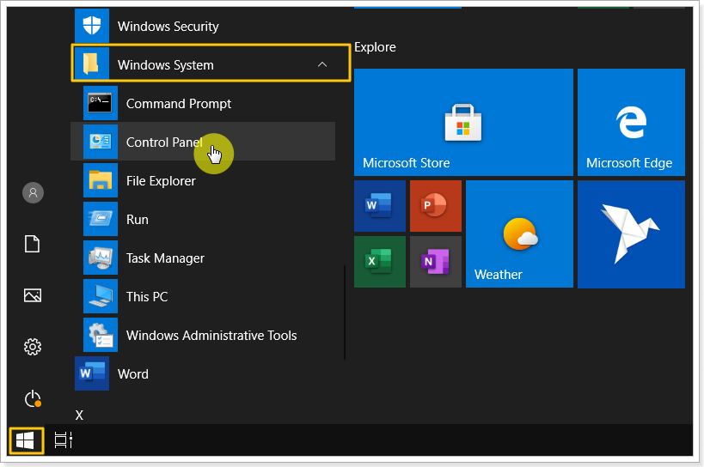Open the File Explorer icon
This screenshot has height=467, width=704.
point(101,180)
